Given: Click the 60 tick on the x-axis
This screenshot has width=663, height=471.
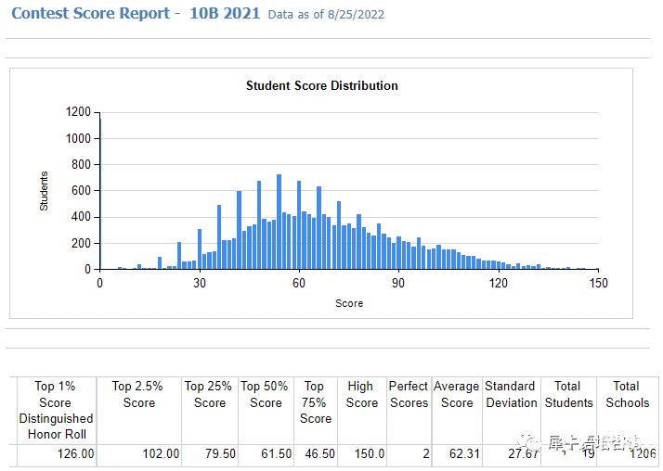Looking at the screenshot, I should pyautogui.click(x=299, y=284).
